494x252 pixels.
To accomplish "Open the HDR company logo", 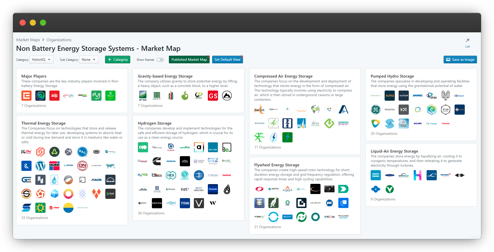I will (x=404, y=110).
